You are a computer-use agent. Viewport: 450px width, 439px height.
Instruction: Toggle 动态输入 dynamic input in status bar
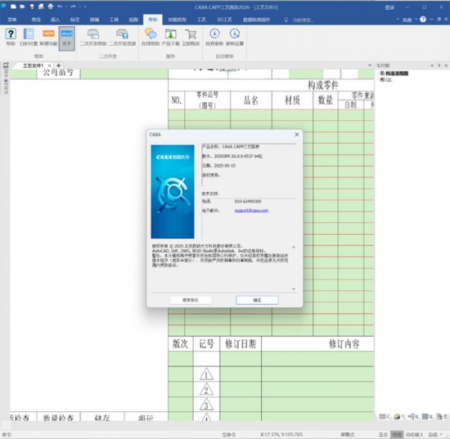(415, 434)
